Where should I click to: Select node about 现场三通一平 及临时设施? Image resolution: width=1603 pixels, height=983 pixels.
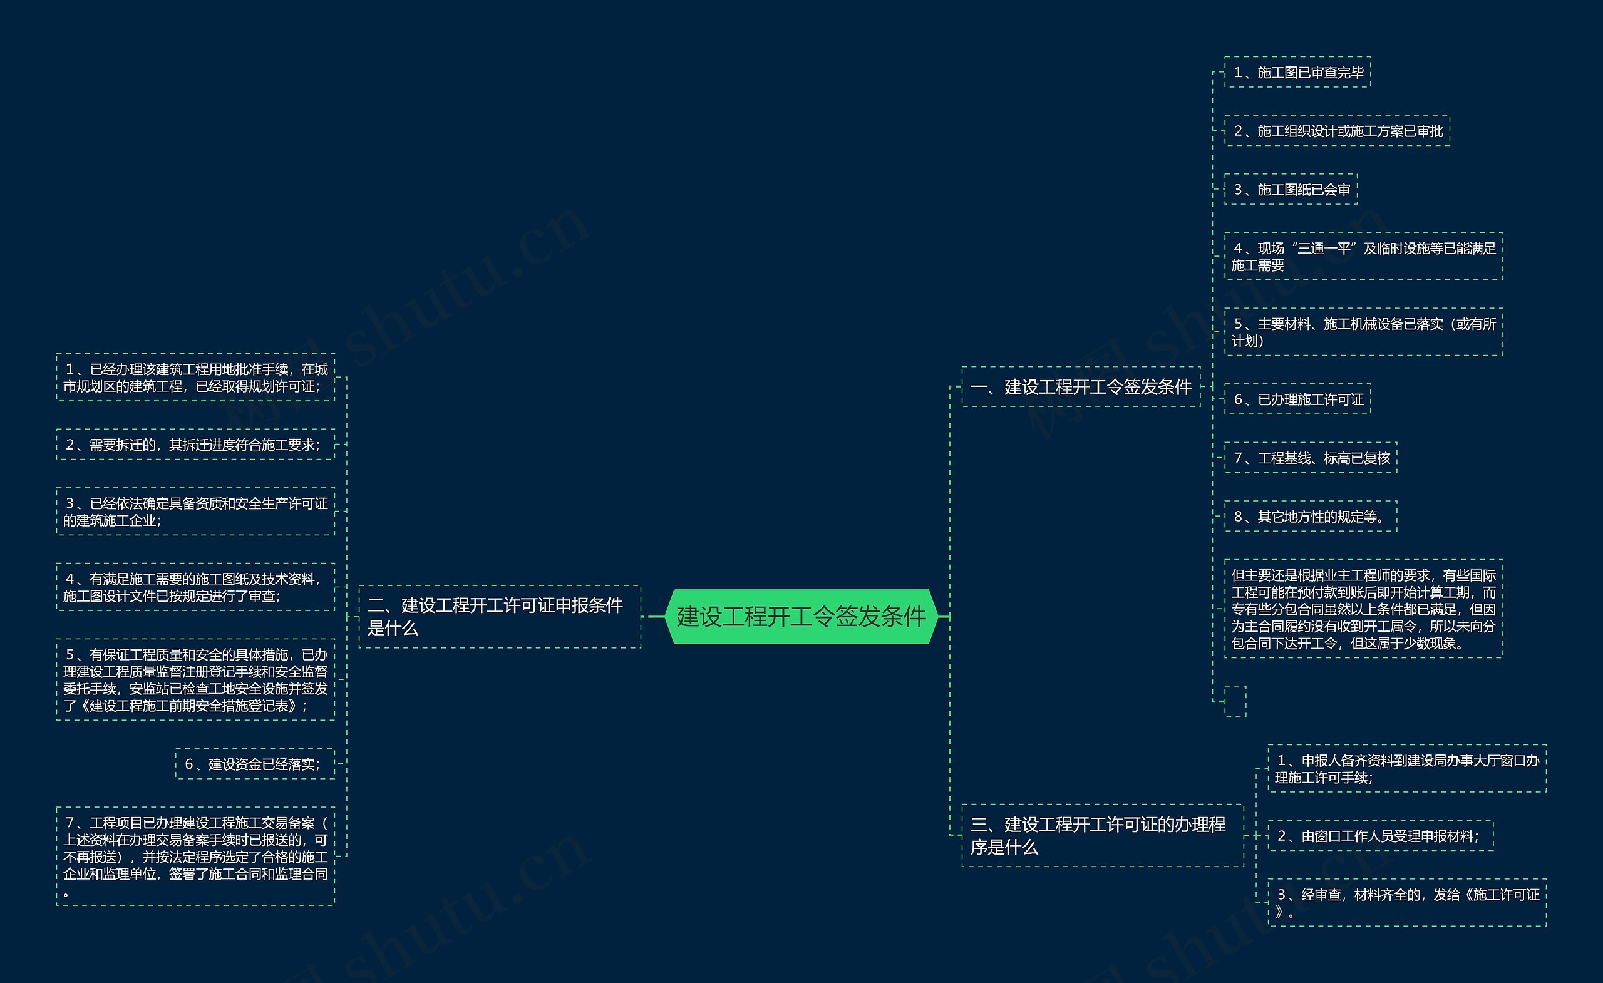click(1363, 256)
